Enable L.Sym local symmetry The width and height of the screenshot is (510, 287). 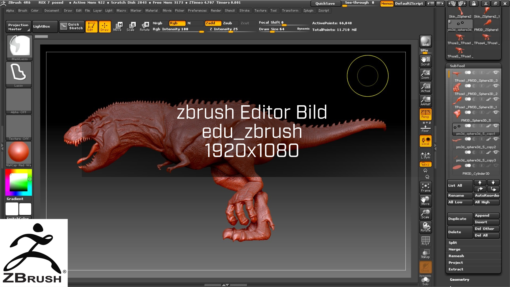click(425, 155)
